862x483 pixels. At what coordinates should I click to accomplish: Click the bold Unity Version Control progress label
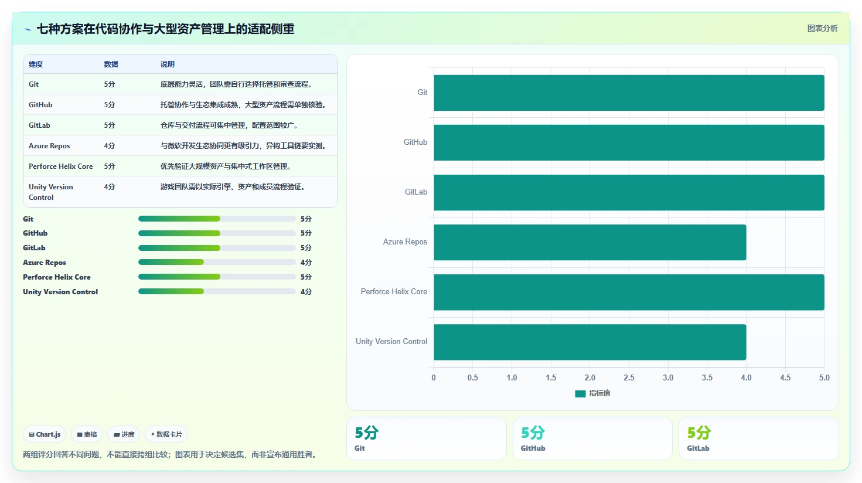[60, 292]
